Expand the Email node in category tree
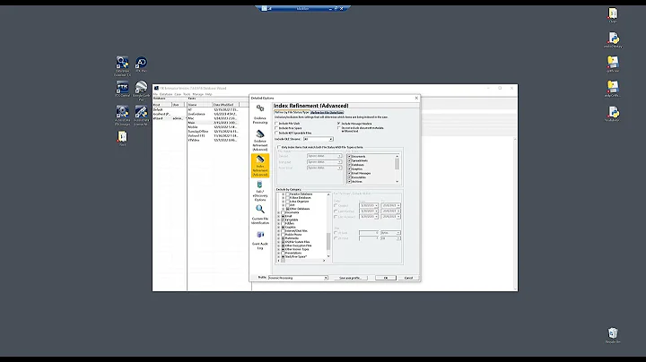The image size is (646, 362). [x=278, y=216]
